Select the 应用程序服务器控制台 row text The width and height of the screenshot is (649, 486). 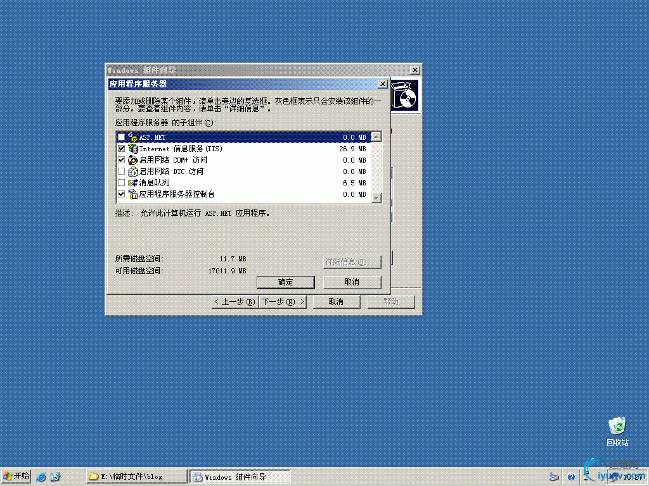coord(177,194)
